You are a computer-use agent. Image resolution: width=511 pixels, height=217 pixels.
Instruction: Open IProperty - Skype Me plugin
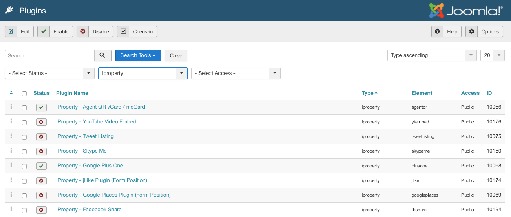point(81,151)
